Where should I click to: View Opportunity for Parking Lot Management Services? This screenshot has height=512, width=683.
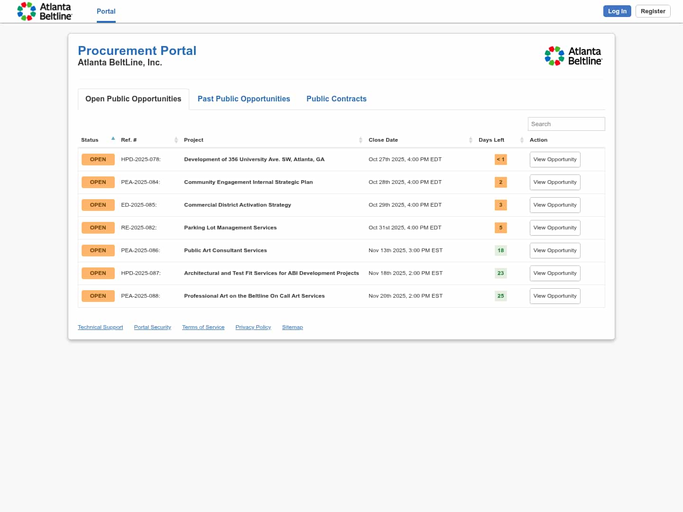(x=554, y=228)
